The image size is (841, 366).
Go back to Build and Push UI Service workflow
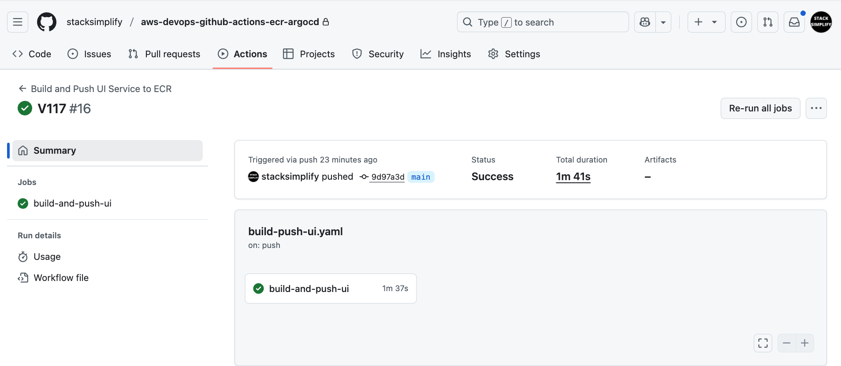click(x=95, y=89)
